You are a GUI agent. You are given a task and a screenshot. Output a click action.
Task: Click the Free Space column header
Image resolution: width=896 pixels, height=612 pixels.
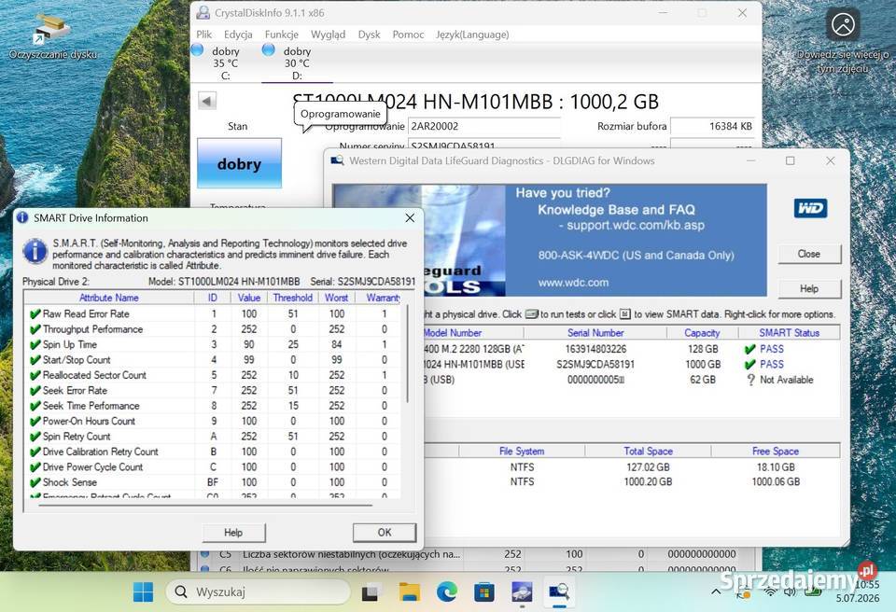coord(776,451)
